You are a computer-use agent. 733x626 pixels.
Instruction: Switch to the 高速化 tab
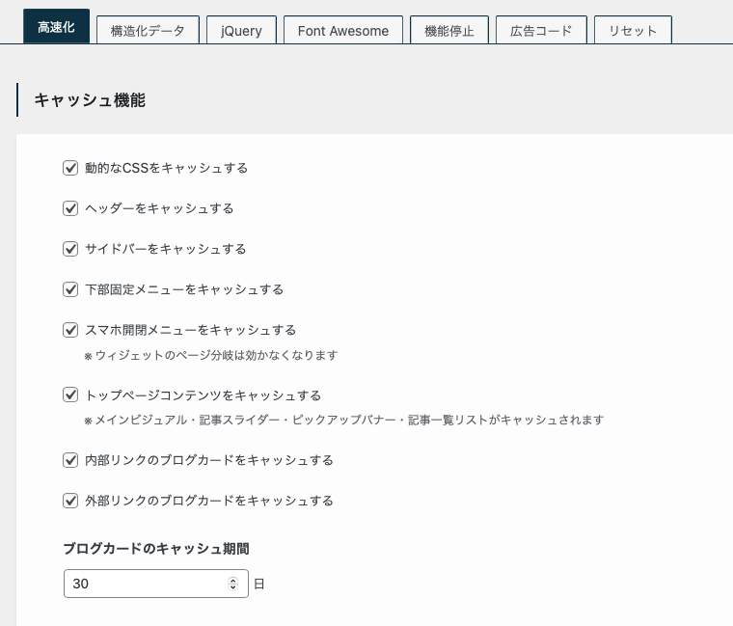pyautogui.click(x=56, y=30)
